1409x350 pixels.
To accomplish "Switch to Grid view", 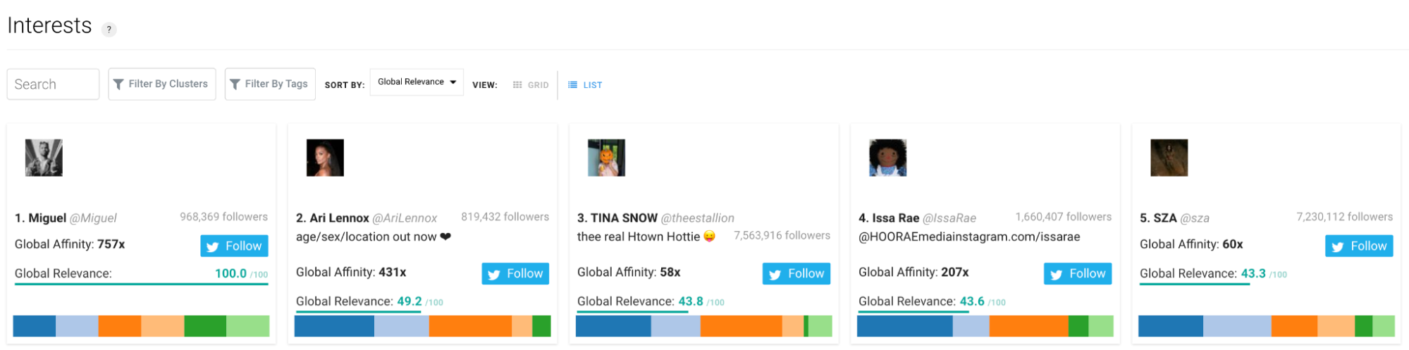I will pos(531,85).
